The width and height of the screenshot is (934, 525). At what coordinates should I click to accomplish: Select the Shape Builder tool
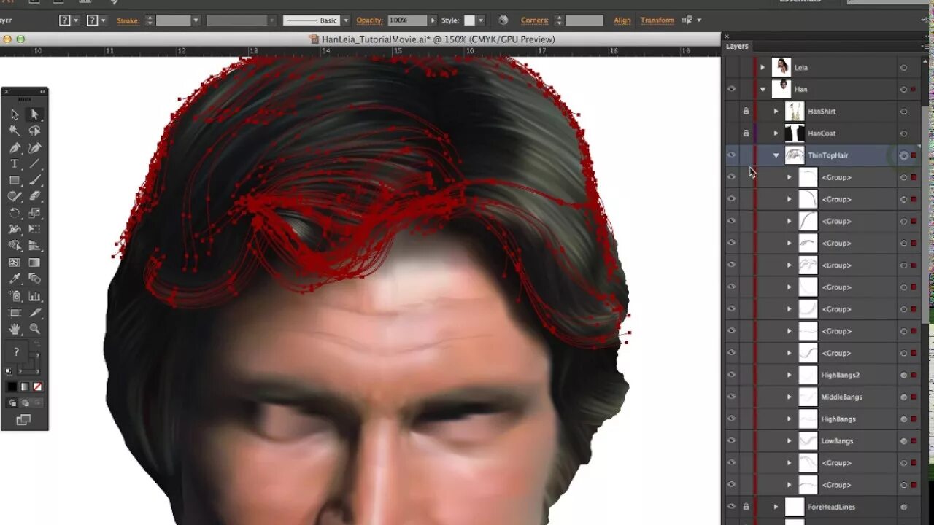pos(15,246)
